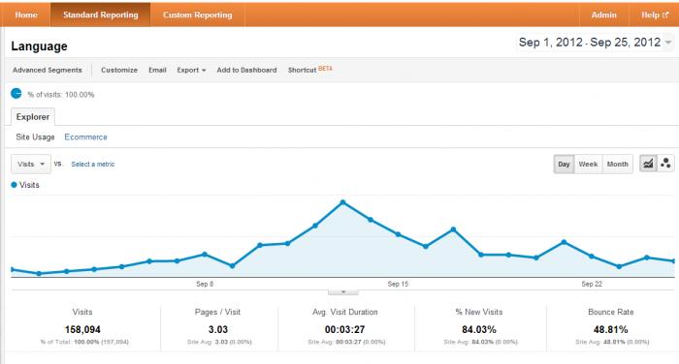The width and height of the screenshot is (679, 364).
Task: Open the Admin menu item
Action: tap(604, 15)
